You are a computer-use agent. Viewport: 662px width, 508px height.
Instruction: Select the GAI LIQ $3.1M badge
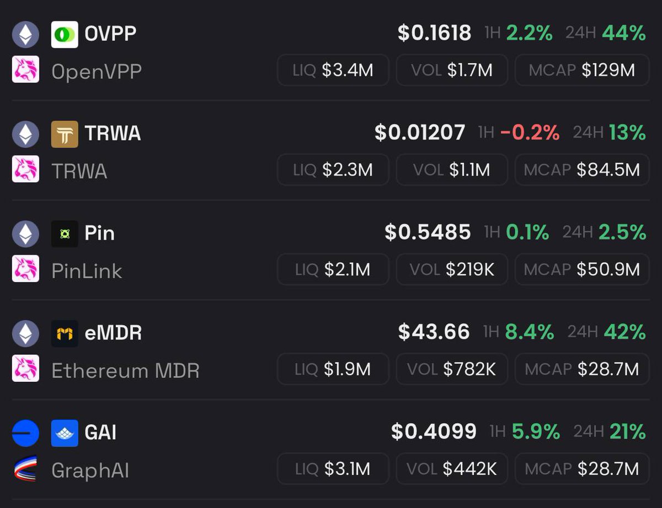pyautogui.click(x=333, y=469)
